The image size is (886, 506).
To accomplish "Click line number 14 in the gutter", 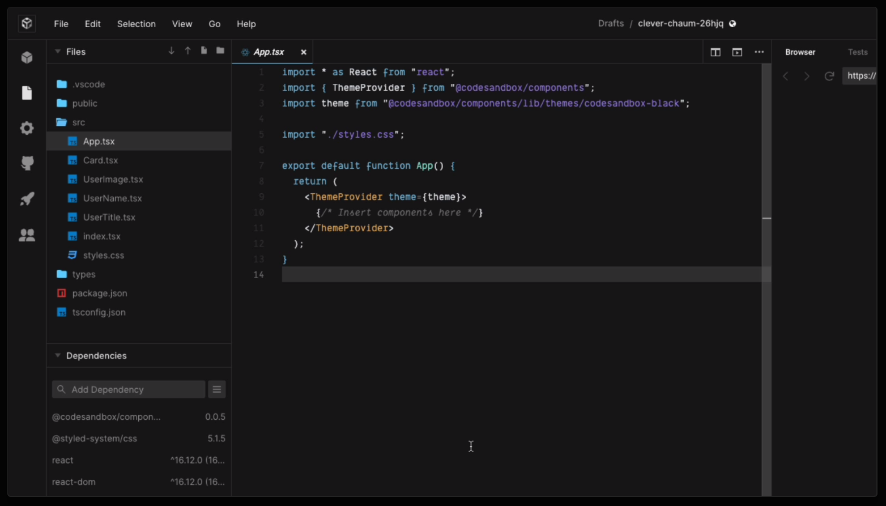I will pos(258,275).
